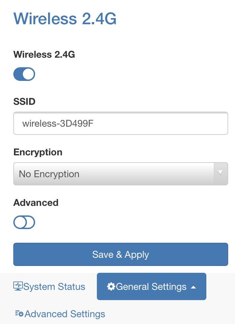Enable the Advanced options switch

click(x=24, y=223)
